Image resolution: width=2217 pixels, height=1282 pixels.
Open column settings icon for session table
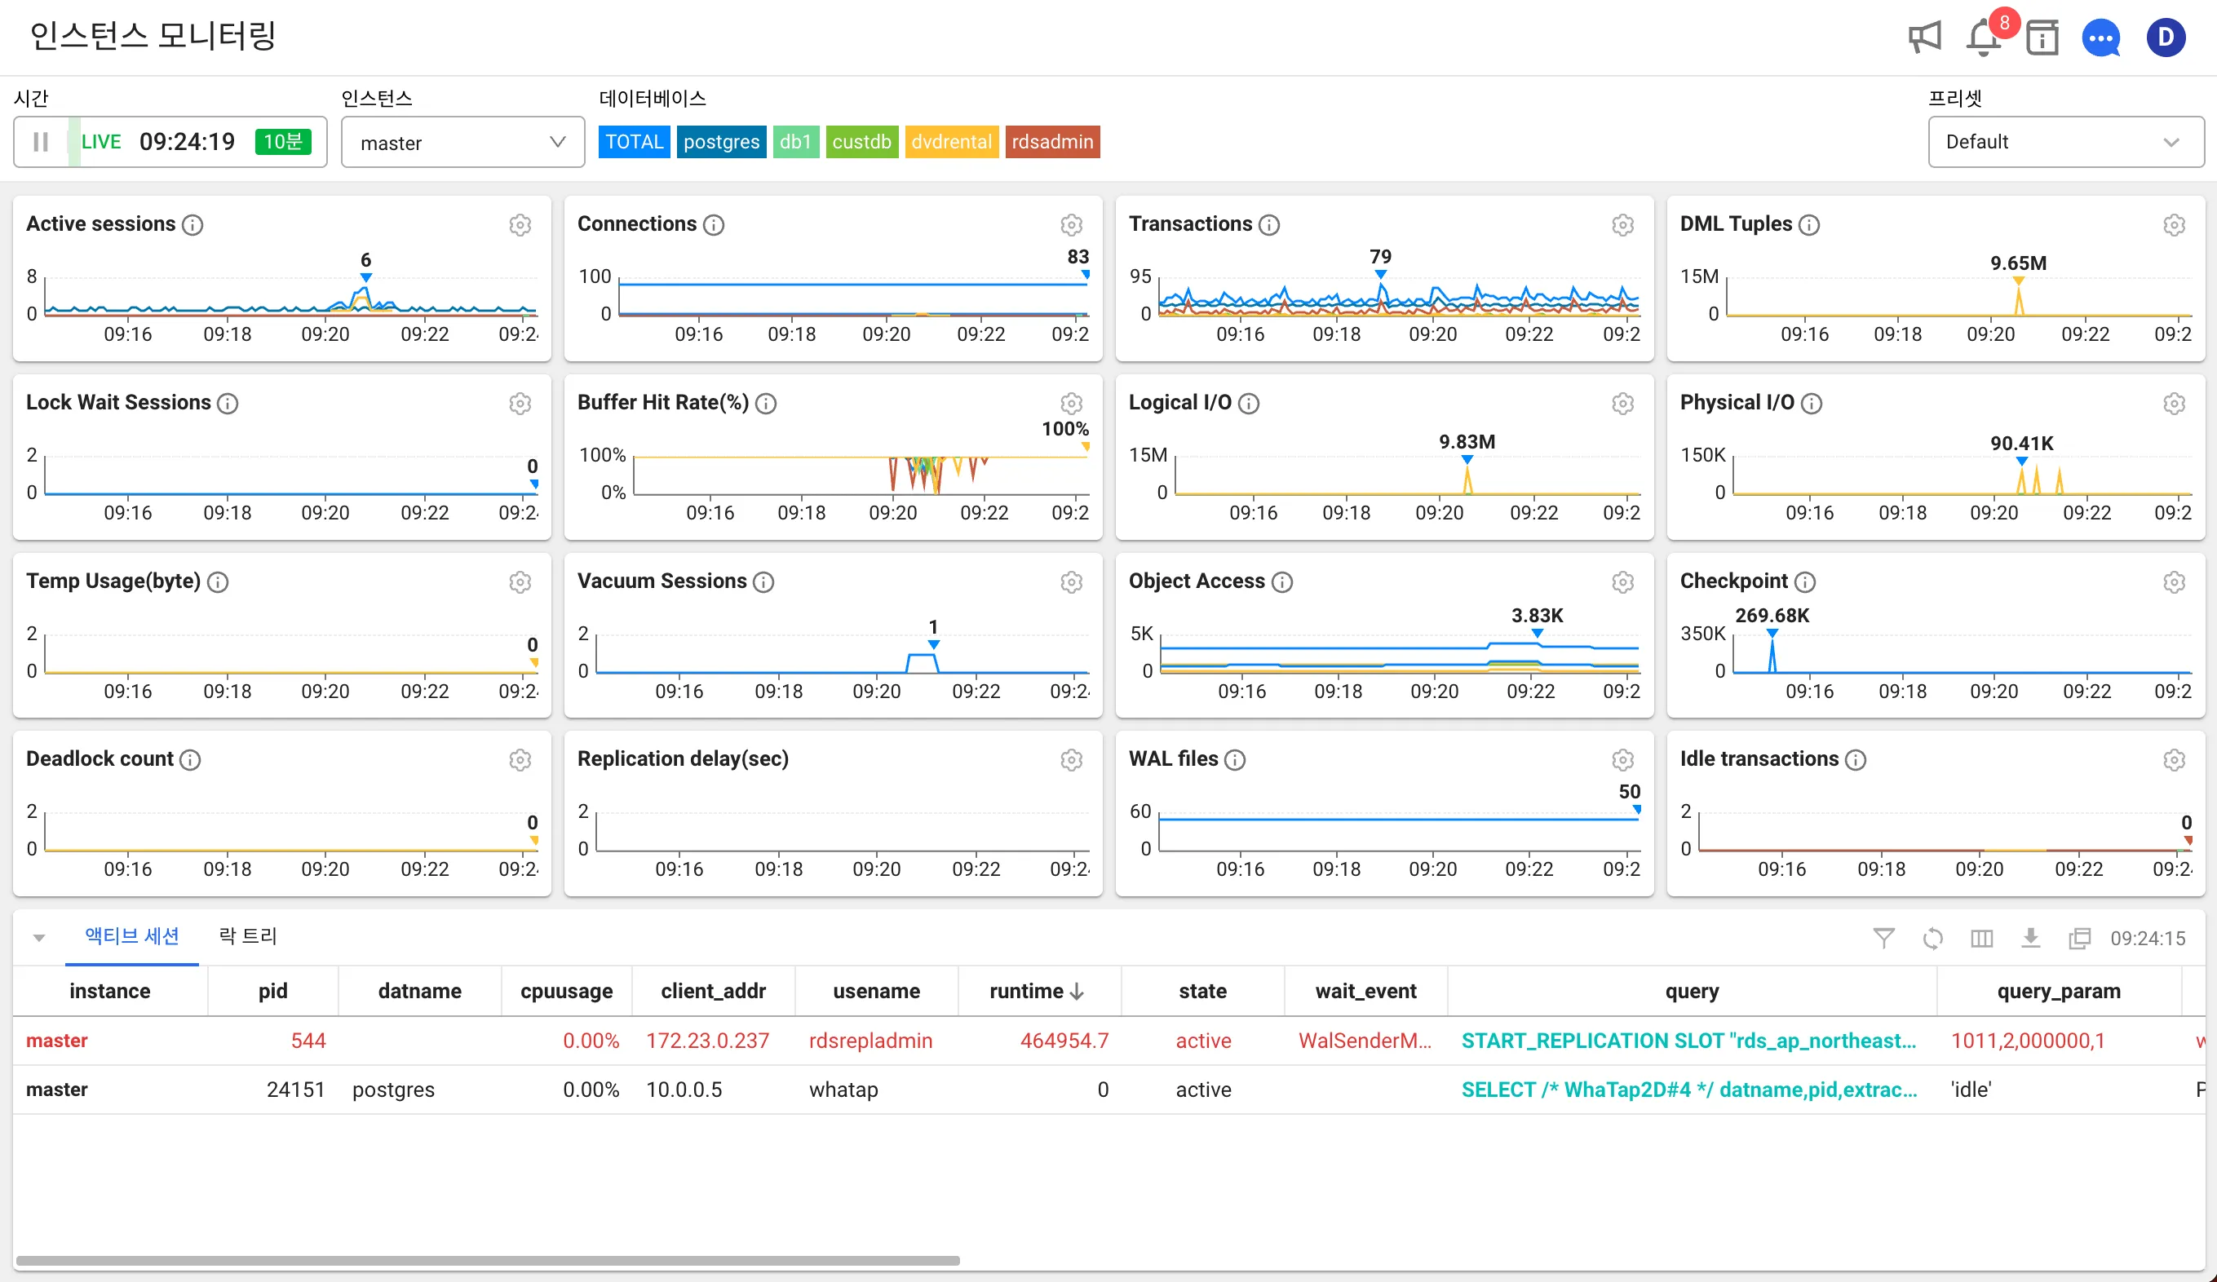[x=1981, y=938]
